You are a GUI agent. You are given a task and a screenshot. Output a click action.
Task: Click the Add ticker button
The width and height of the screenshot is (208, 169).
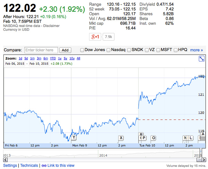65,50
